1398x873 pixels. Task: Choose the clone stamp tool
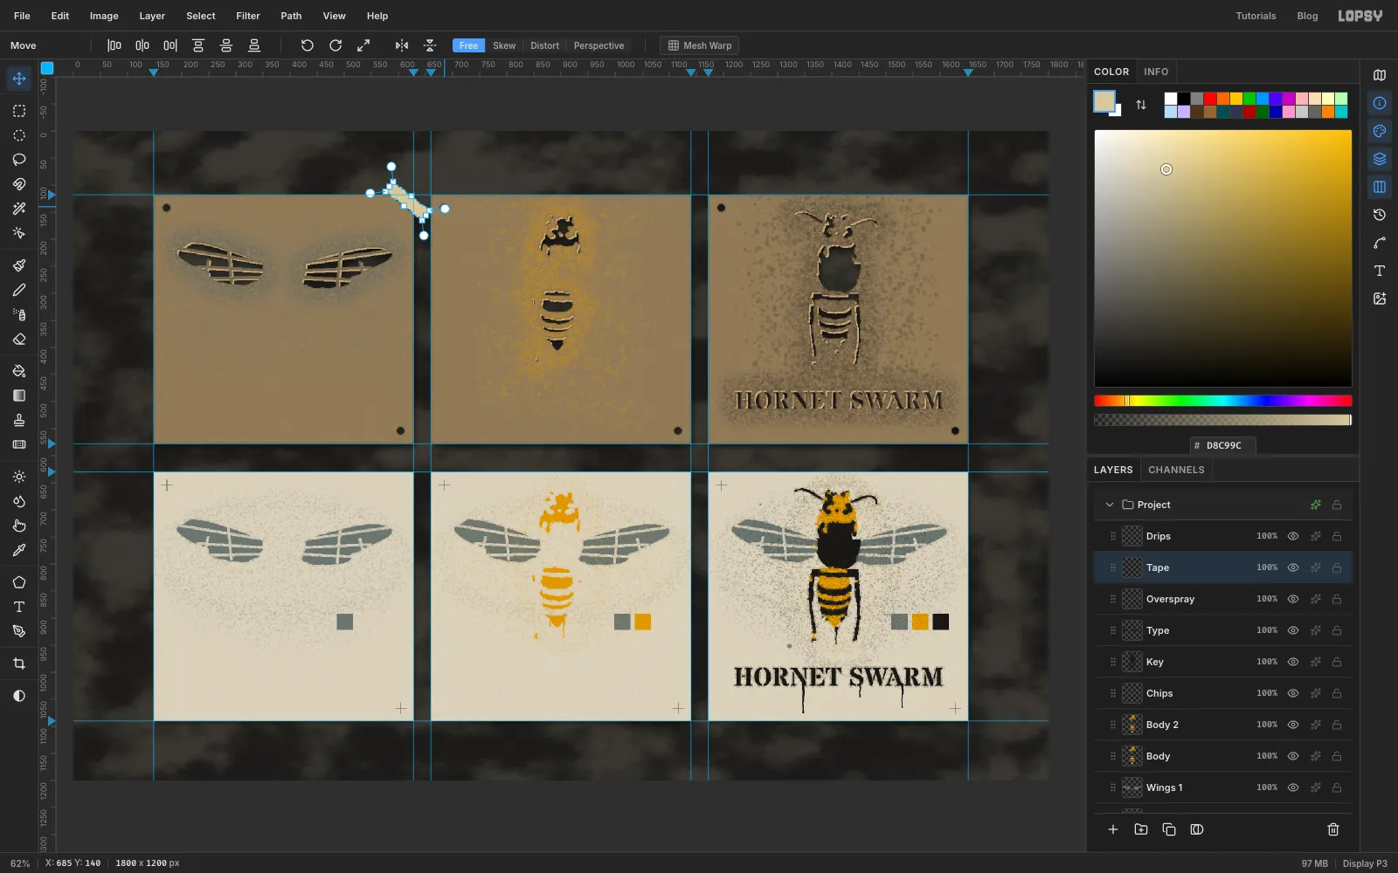pyautogui.click(x=19, y=420)
